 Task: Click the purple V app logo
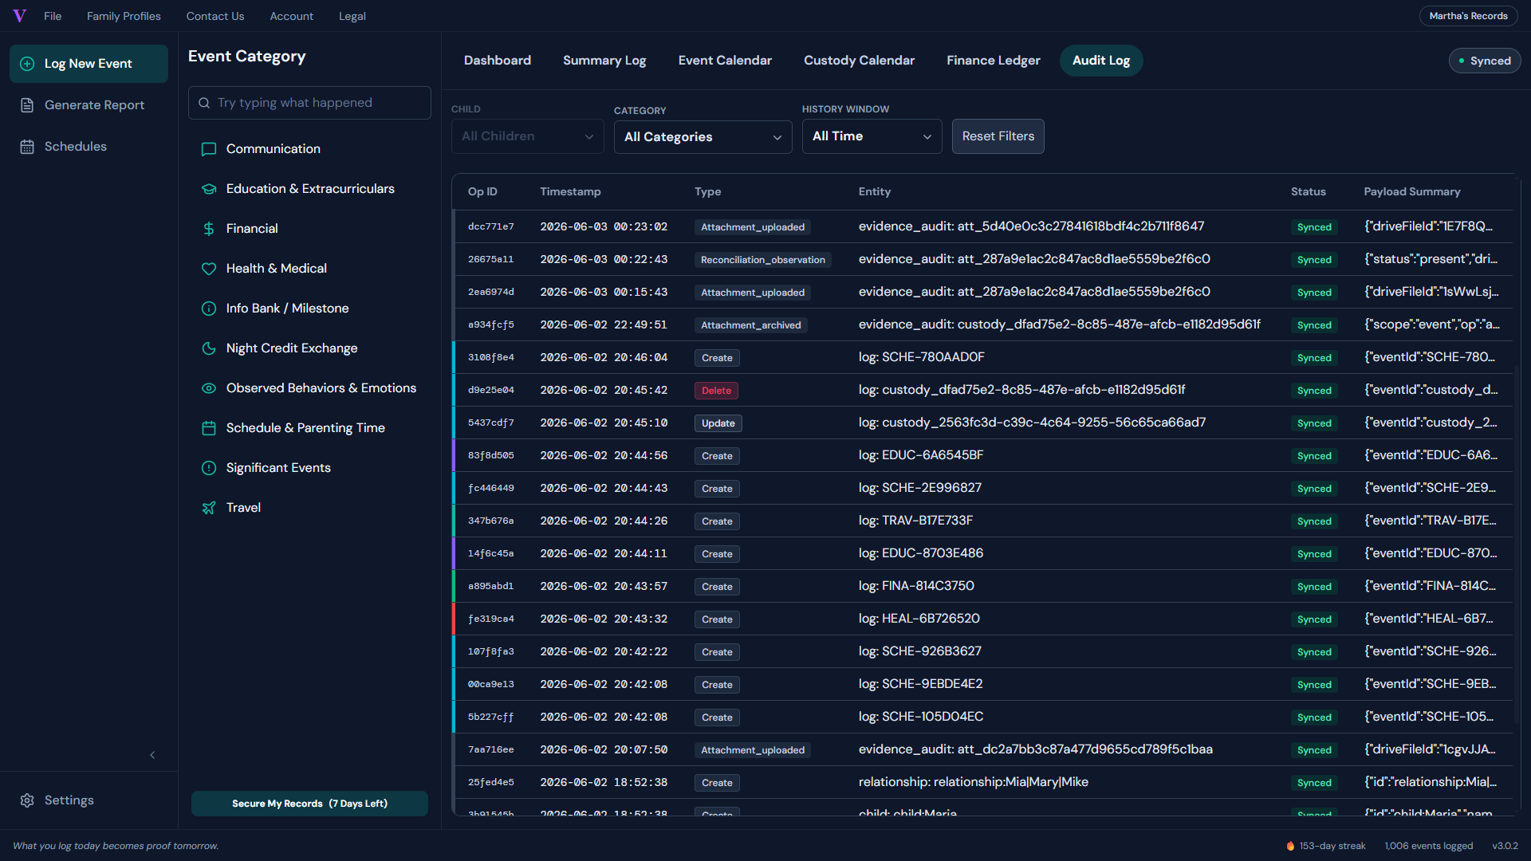pos(20,16)
